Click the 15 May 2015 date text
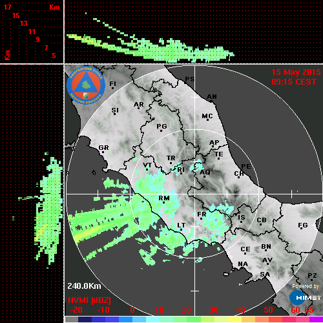Image resolution: width=323 pixels, height=323 pixels. [x=296, y=72]
